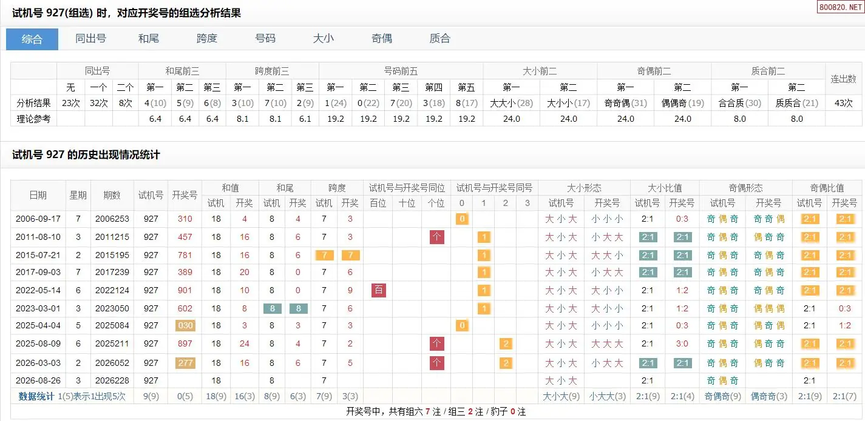This screenshot has width=865, height=421.
Task: Click the 理论参考 row label
Action: (x=34, y=119)
